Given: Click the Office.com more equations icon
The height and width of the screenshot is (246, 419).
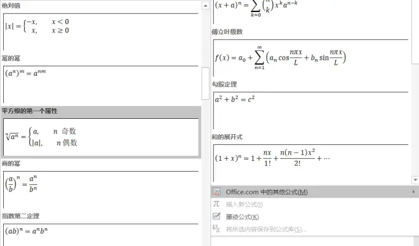Looking at the screenshot, I should [216, 192].
